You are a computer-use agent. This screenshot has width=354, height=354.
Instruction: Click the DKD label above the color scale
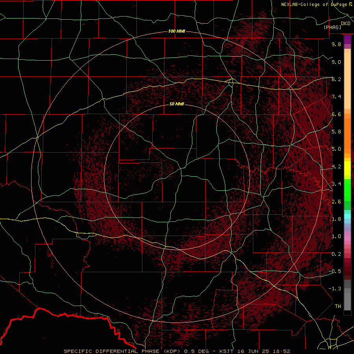346,23
